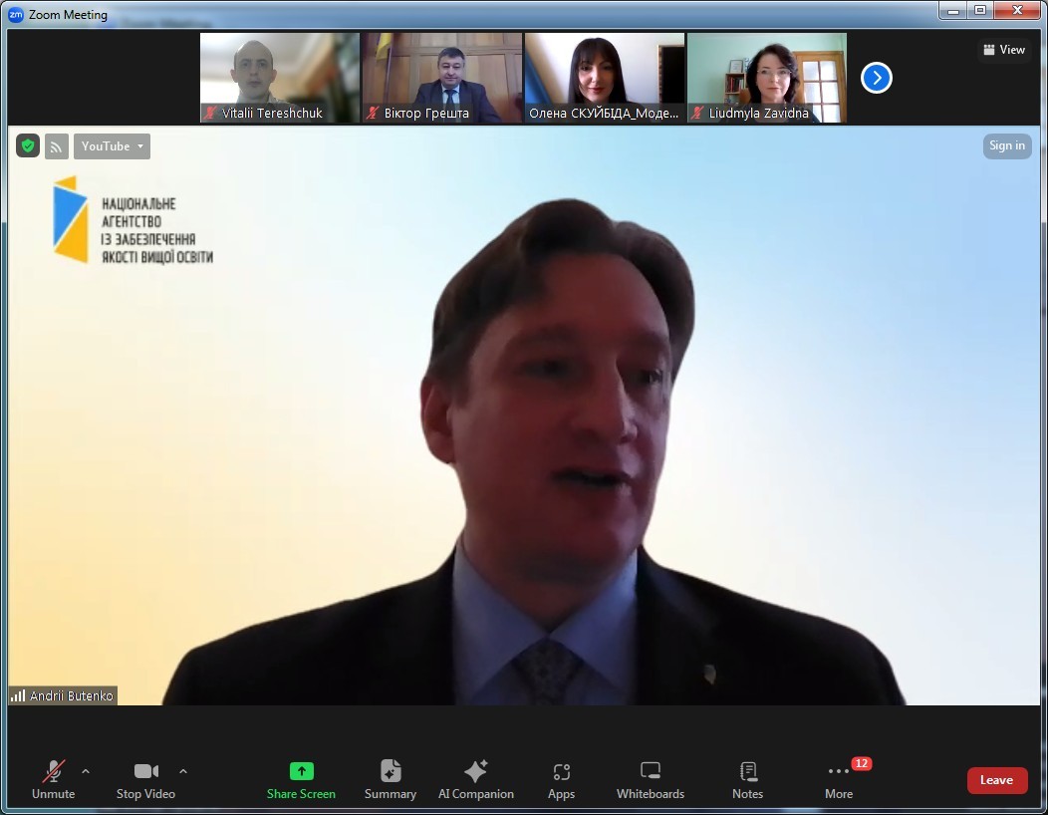Image resolution: width=1048 pixels, height=815 pixels.
Task: Click the green encryption shield icon
Action: [28, 146]
